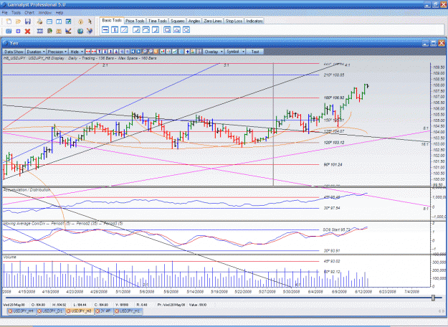This screenshot has height=327, width=448.
Task: Switch to the Stop Loss tab
Action: 234,21
